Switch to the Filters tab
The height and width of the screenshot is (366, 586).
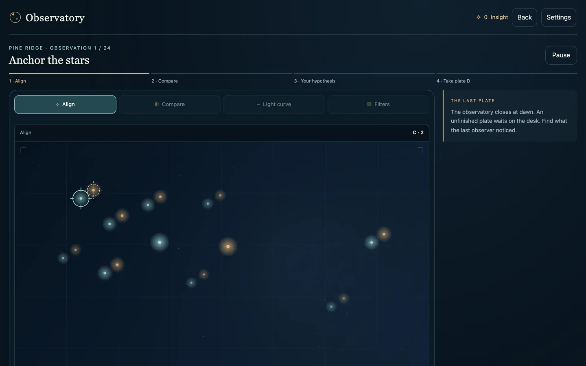pyautogui.click(x=378, y=105)
